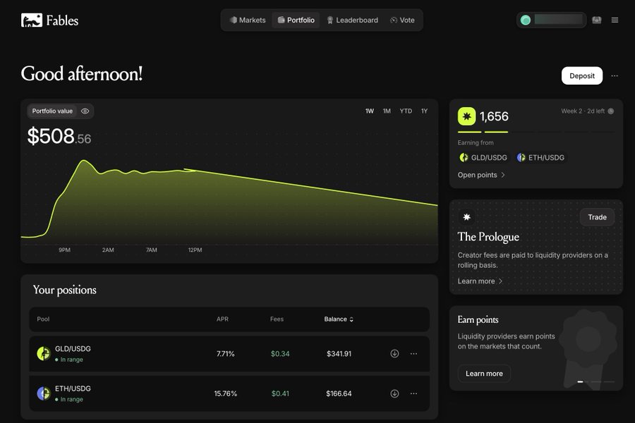
Task: Sort positions by Balance column
Action: 339,319
